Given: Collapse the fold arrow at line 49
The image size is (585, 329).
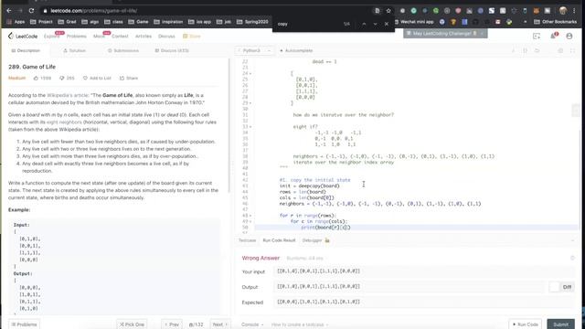Looking at the screenshot, I should pos(250,221).
